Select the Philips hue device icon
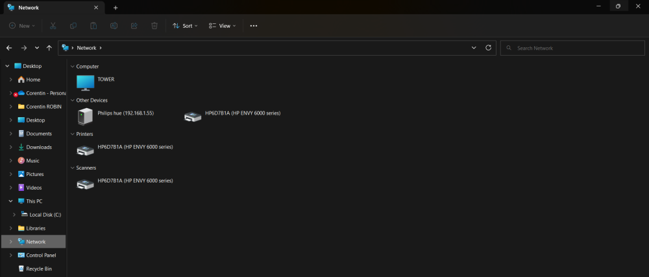 85,116
